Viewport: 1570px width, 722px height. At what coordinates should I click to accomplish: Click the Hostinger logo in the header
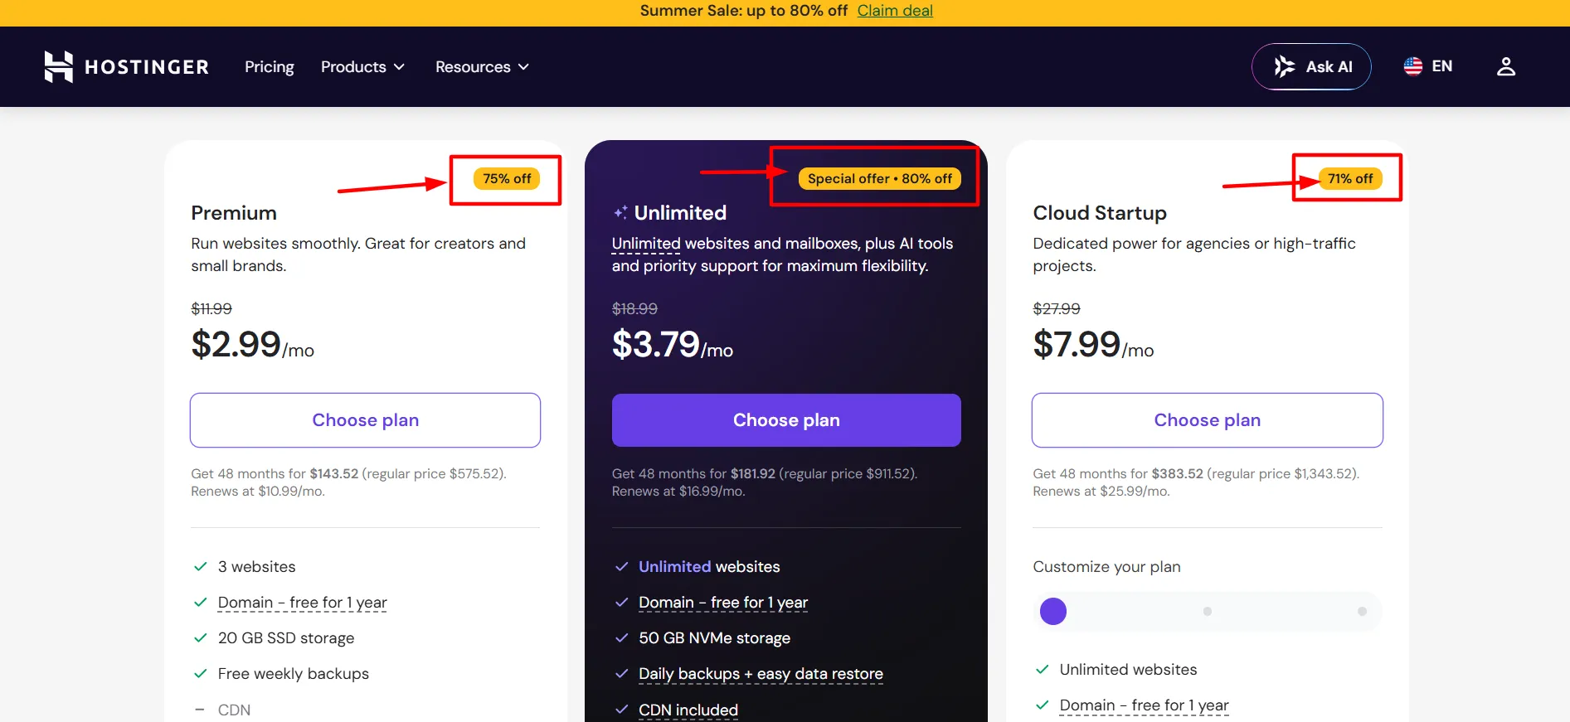[126, 66]
